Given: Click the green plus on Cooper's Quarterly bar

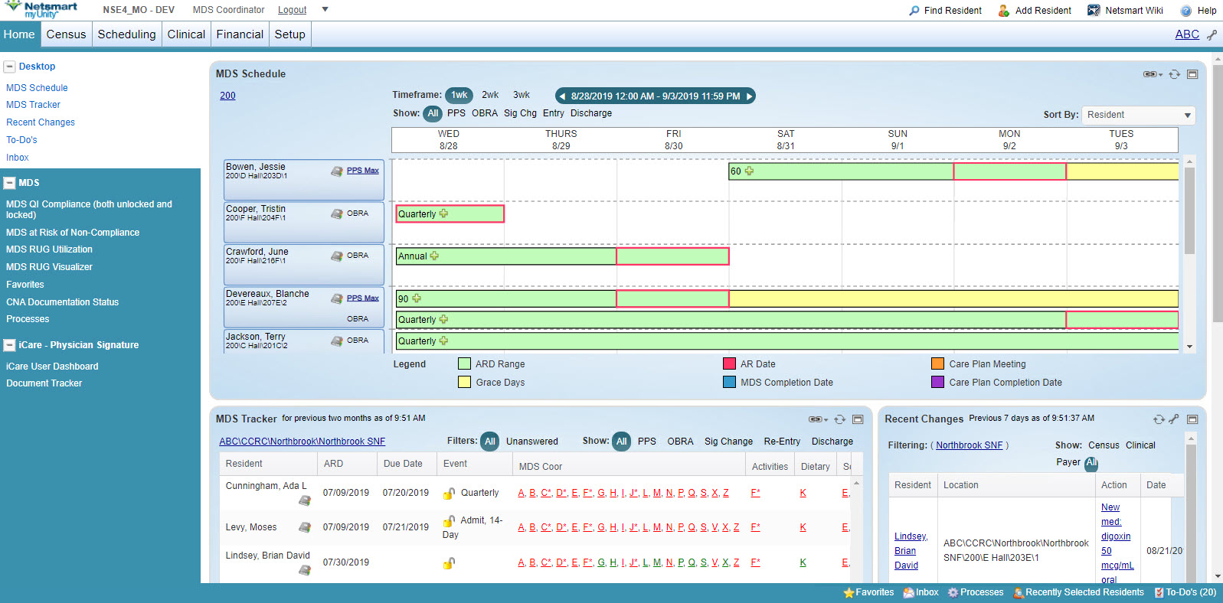Looking at the screenshot, I should click(x=443, y=213).
